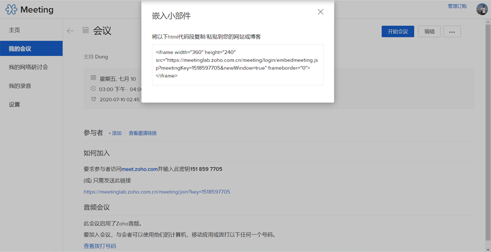
Task: Go to 我的录音 recordings
Action: 20,86
